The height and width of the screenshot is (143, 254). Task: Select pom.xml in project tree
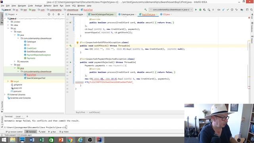17,91
